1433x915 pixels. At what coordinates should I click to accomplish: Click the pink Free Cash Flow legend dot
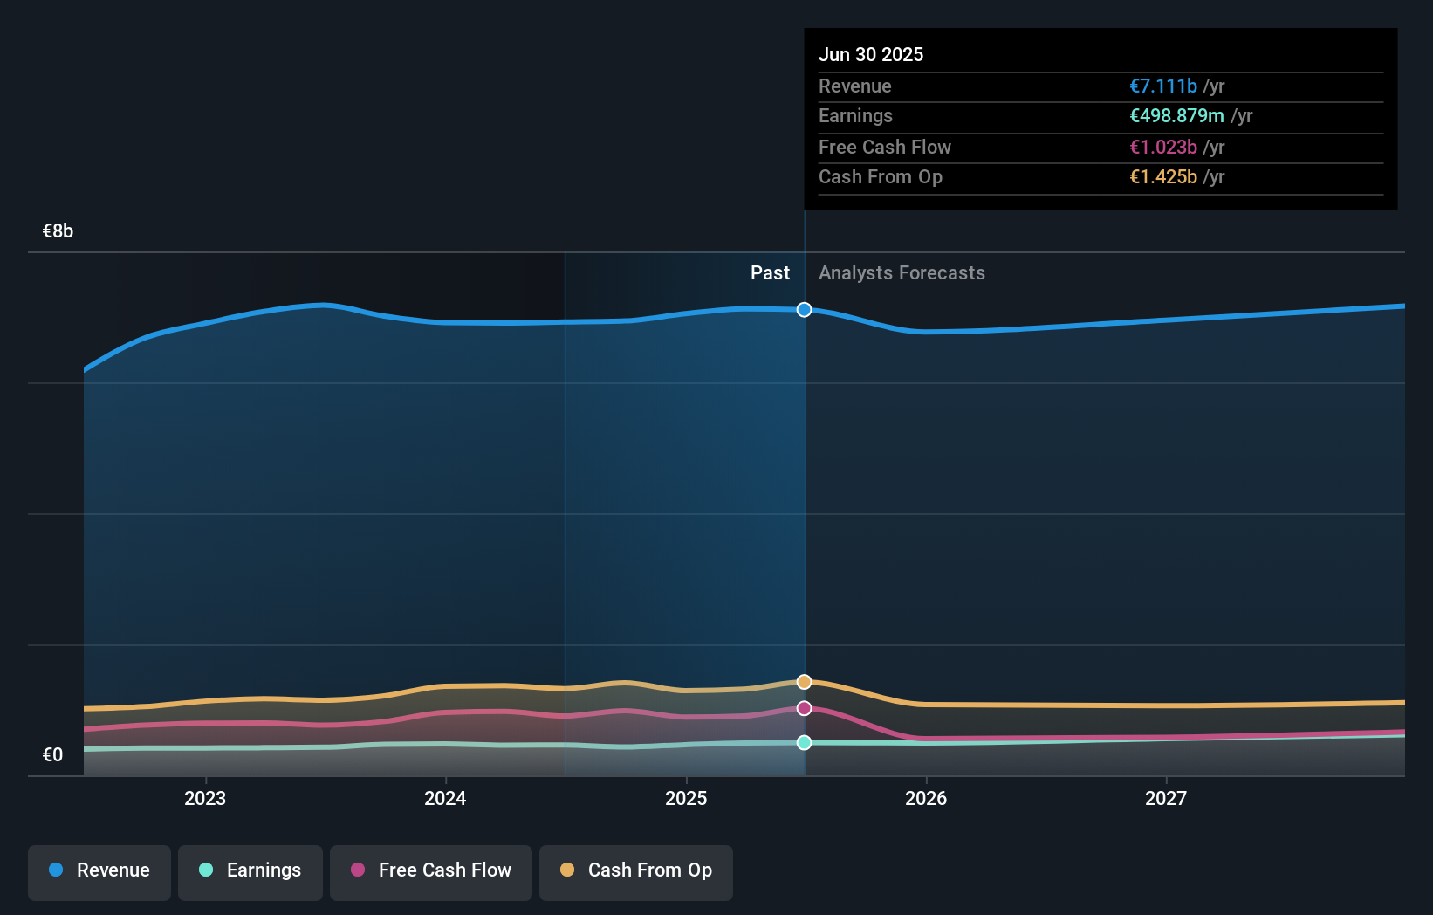358,870
